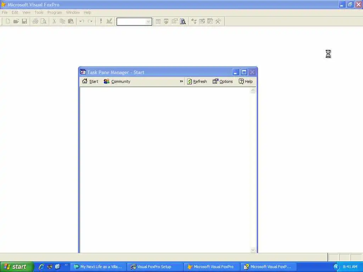Open the Help menu in menu bar
Screen dimensions: 363x272
(x=87, y=12)
